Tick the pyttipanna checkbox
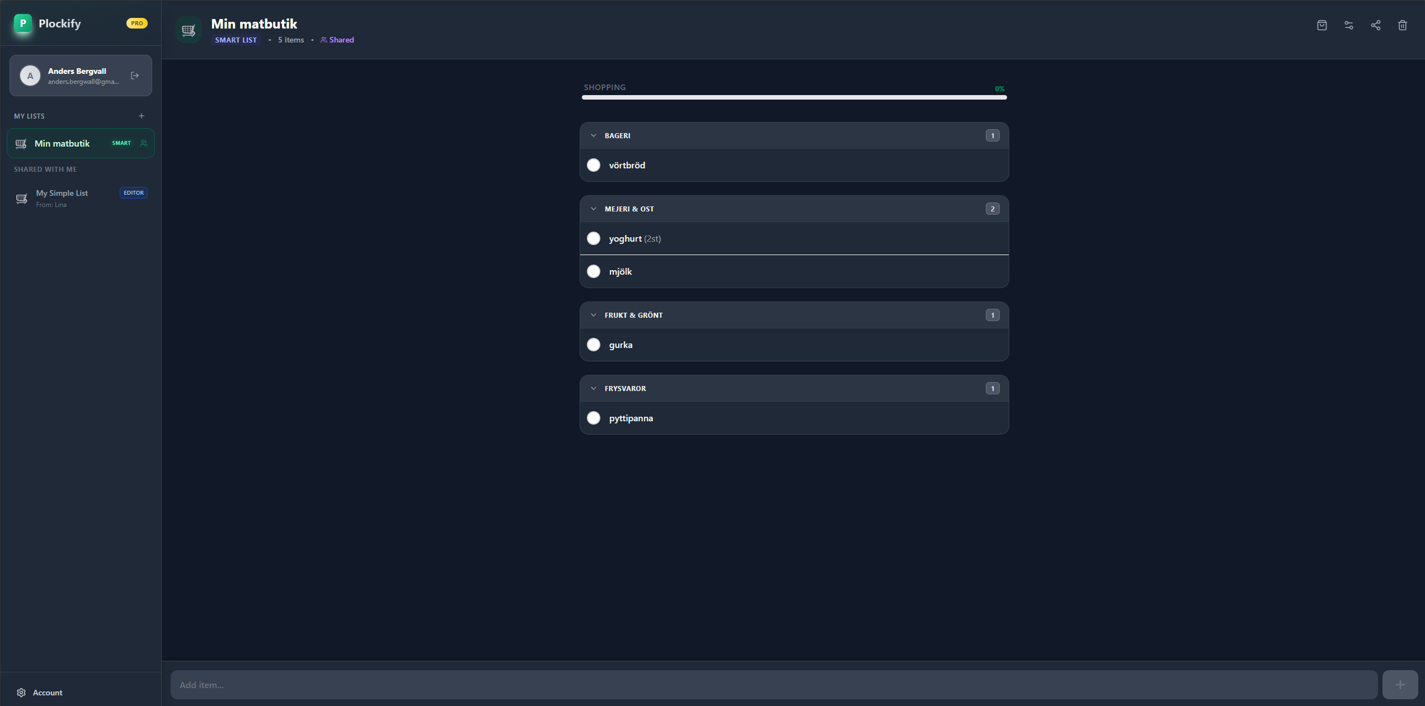 pyautogui.click(x=594, y=418)
